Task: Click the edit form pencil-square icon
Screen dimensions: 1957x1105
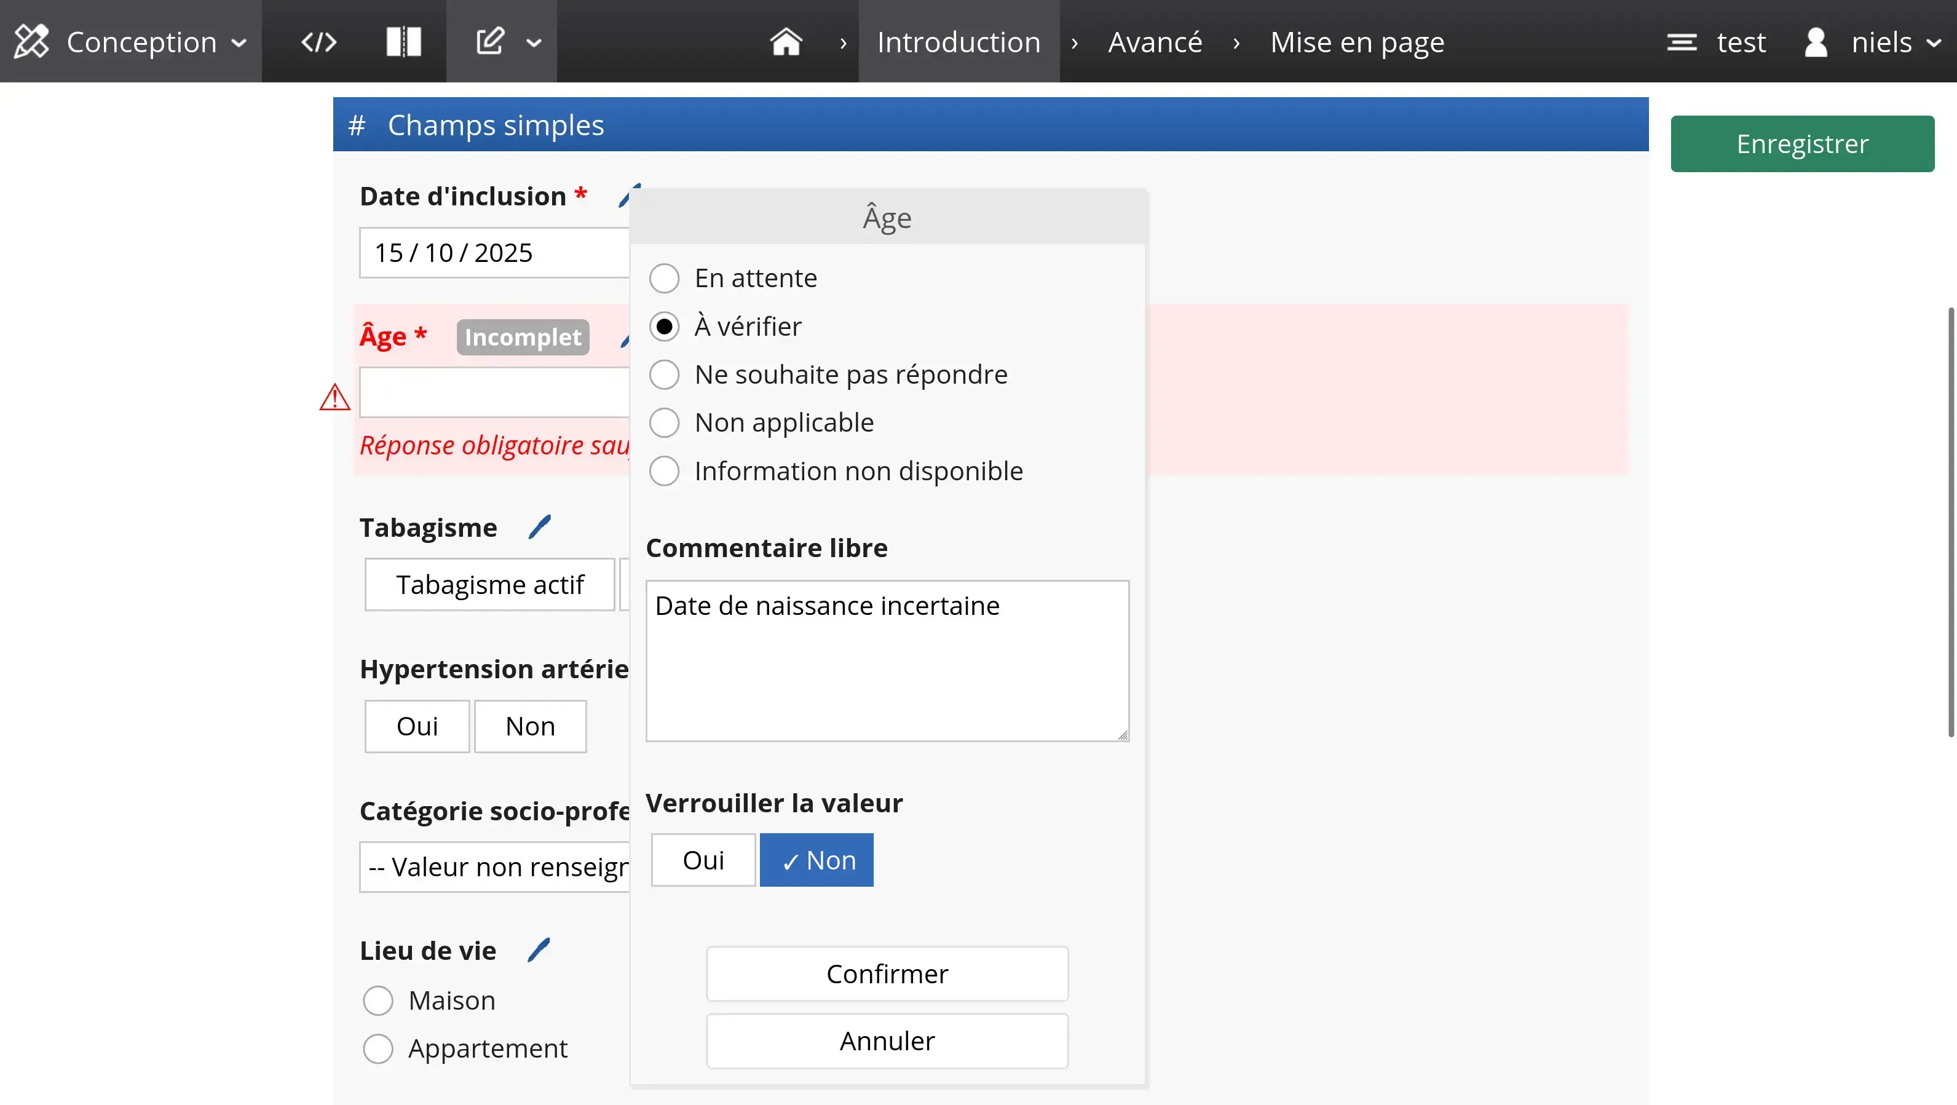Action: pyautogui.click(x=491, y=42)
